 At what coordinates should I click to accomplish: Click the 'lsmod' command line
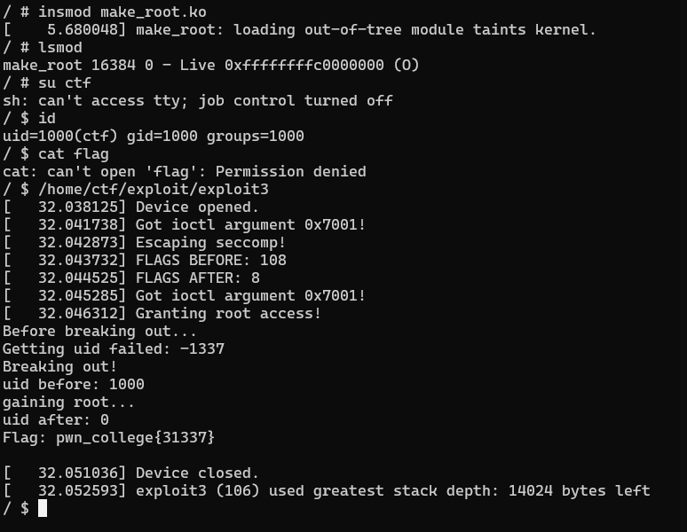click(x=60, y=47)
